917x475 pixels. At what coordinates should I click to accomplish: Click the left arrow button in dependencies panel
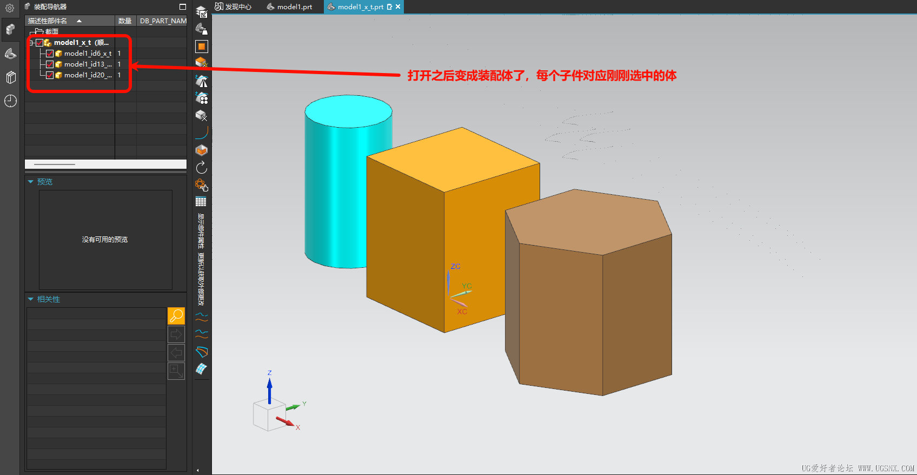click(176, 353)
